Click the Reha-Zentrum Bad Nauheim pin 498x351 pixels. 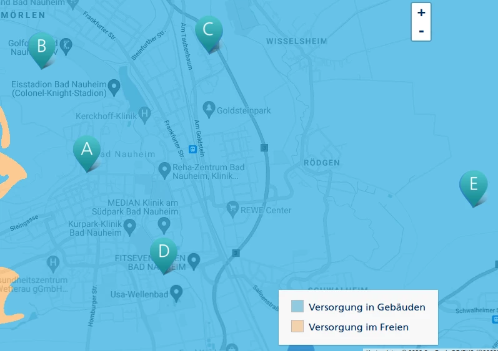[x=164, y=171]
